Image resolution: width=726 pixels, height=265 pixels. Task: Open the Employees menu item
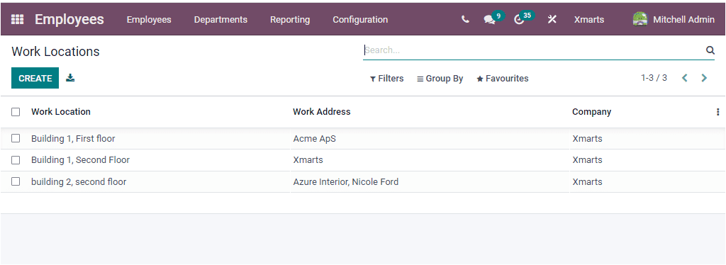click(149, 19)
